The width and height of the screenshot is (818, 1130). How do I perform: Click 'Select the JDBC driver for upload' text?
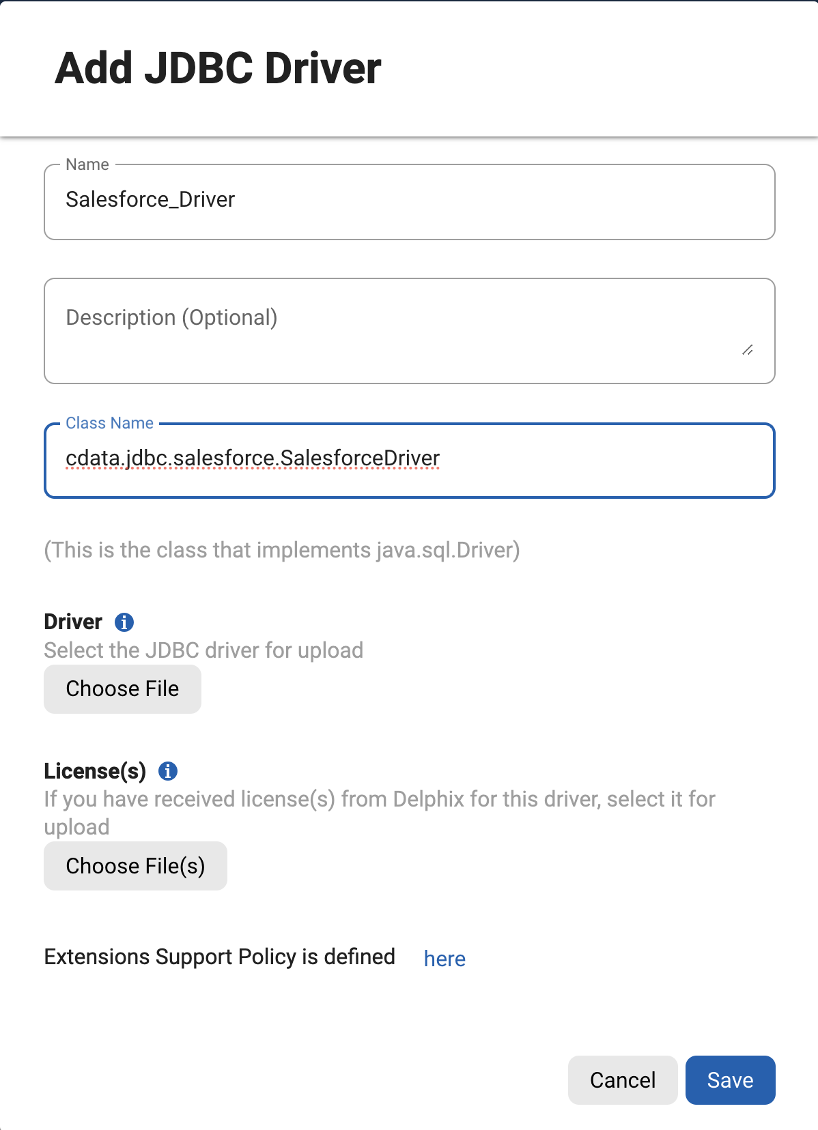point(203,650)
